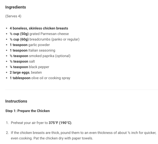
Task: Click the half teaspoon salt line
Action: pyautogui.click(x=22, y=61)
